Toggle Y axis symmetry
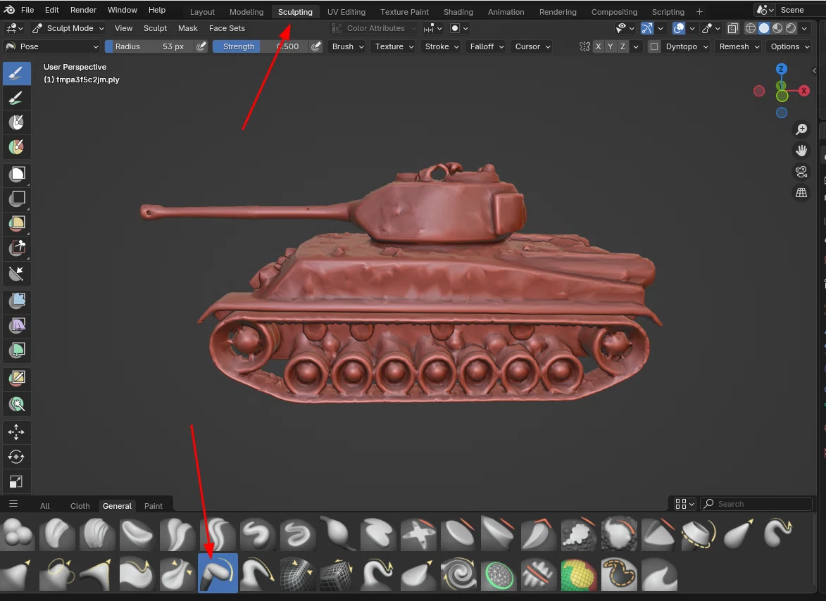Image resolution: width=826 pixels, height=601 pixels. (x=610, y=46)
